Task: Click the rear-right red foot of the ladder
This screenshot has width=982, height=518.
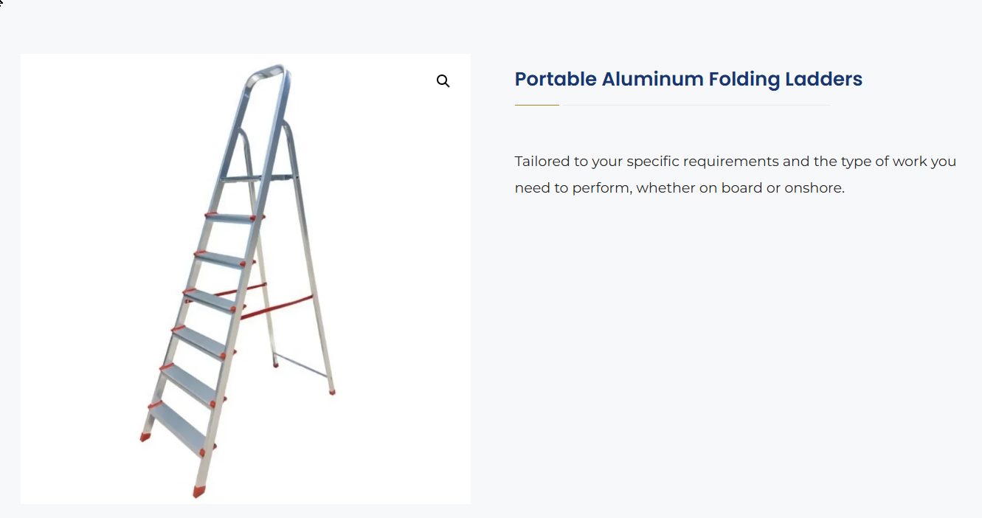Action: [332, 392]
